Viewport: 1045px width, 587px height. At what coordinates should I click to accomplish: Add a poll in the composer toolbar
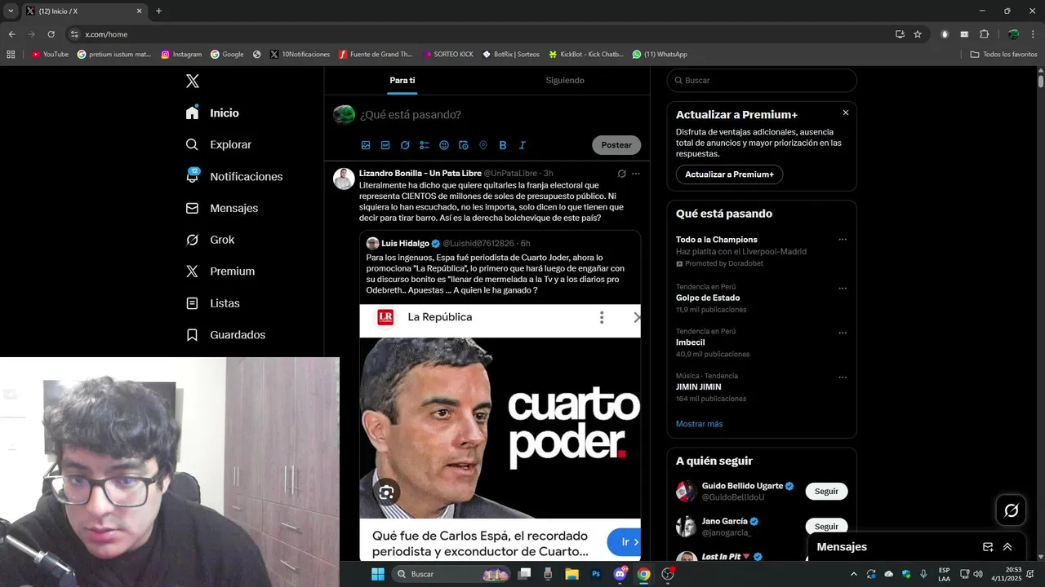pos(425,145)
